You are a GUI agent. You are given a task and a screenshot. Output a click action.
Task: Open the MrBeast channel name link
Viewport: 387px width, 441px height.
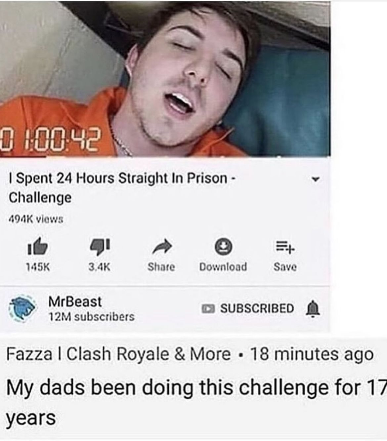point(75,301)
